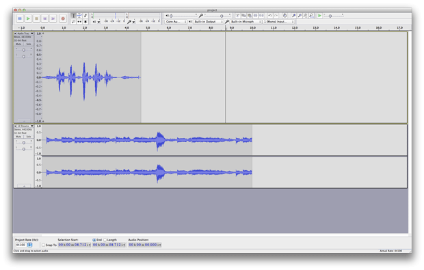Click the selection End time field
The image size is (424, 270).
tap(109, 245)
